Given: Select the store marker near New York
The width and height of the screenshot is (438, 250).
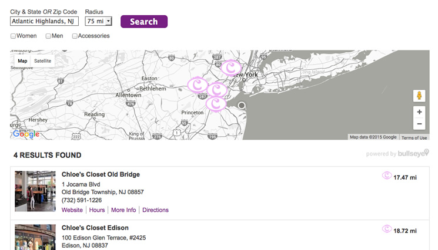Looking at the screenshot, I should [231, 67].
